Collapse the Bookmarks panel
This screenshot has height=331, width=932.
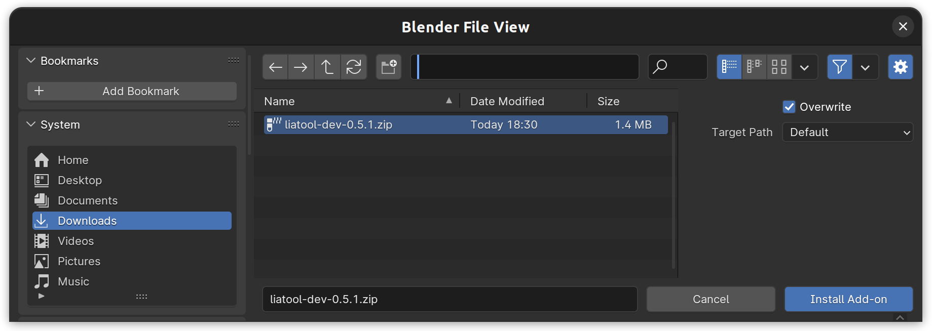31,61
